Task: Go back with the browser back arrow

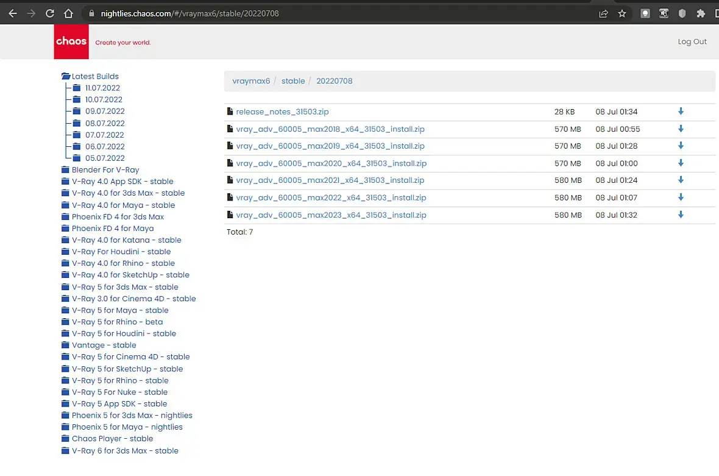Action: click(x=13, y=13)
